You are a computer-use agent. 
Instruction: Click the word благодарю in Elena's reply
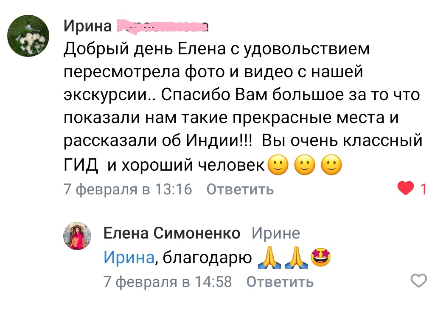tap(208, 258)
